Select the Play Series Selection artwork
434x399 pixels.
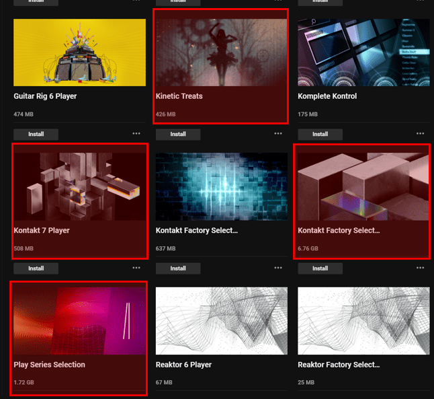[x=80, y=321]
